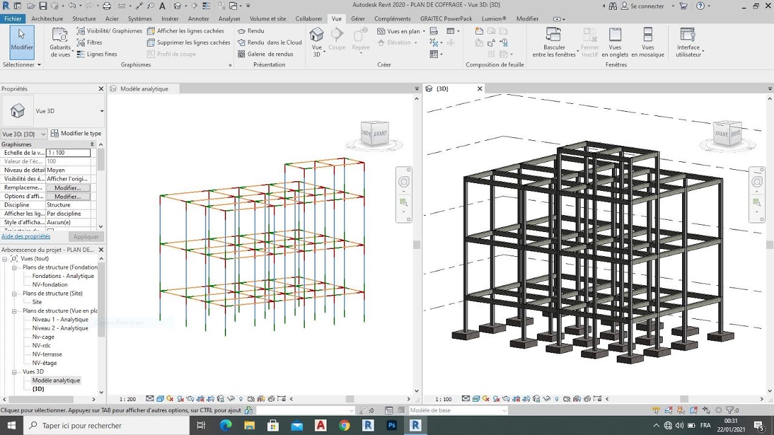
Task: Click 1 : 100 scale in {3D} view bar
Action: click(x=443, y=399)
